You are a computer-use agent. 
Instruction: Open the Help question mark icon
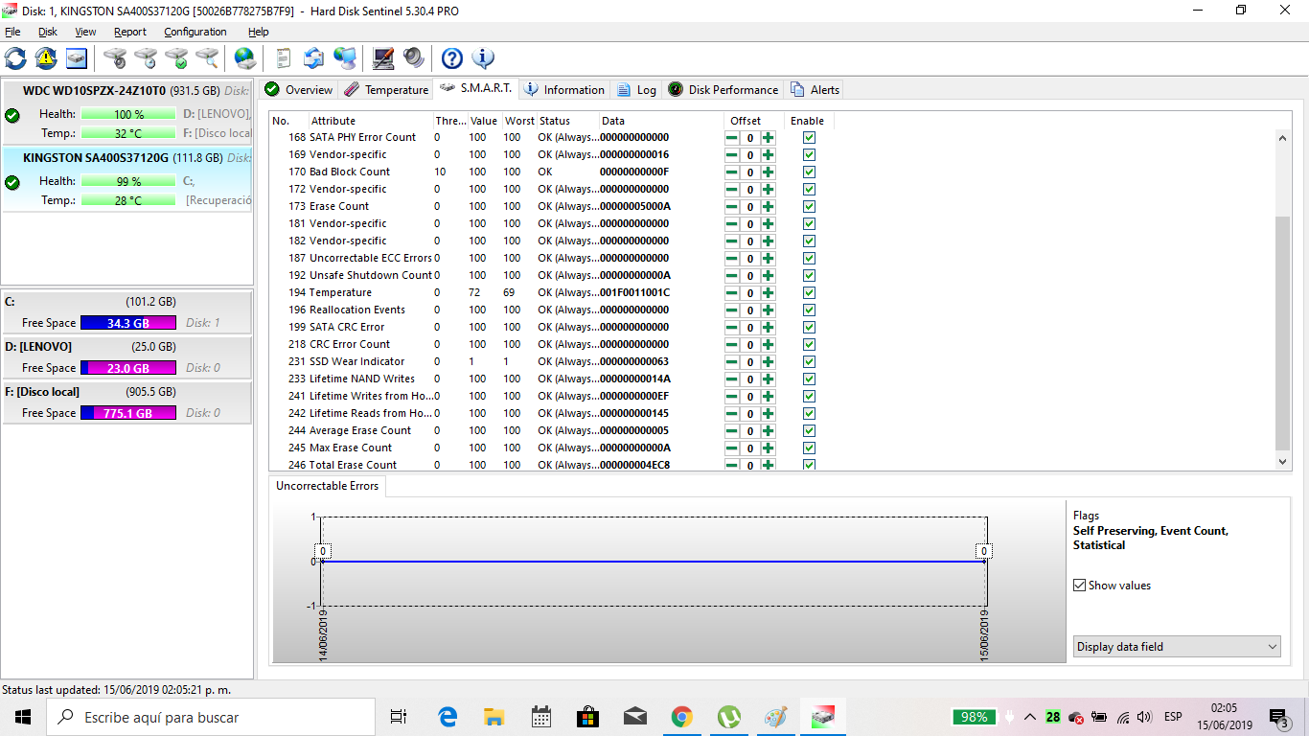[x=452, y=57]
